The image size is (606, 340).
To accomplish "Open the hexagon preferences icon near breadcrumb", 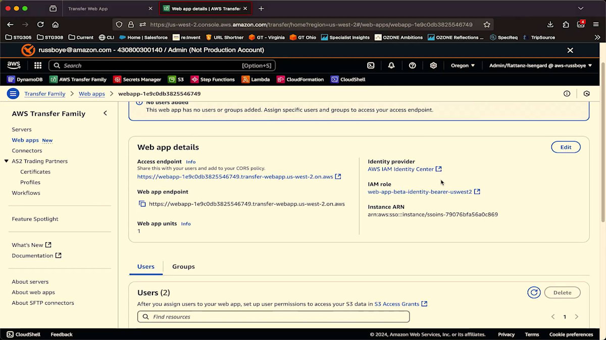I will (586, 94).
